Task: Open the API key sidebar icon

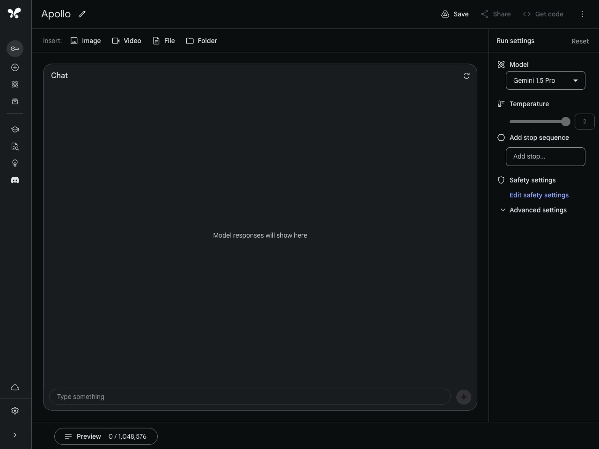Action: (15, 49)
